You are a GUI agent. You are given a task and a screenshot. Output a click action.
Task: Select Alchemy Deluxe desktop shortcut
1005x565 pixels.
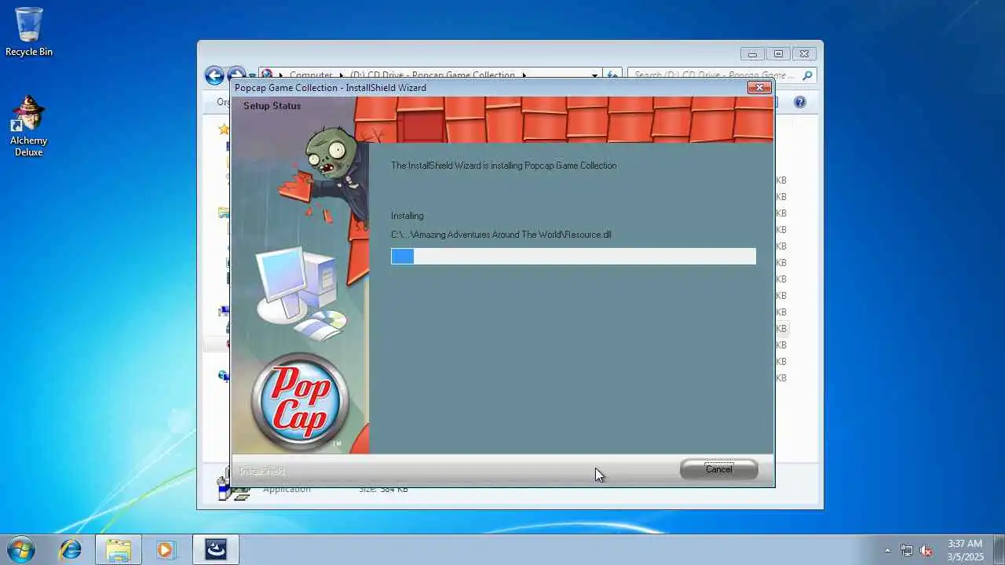pos(29,126)
